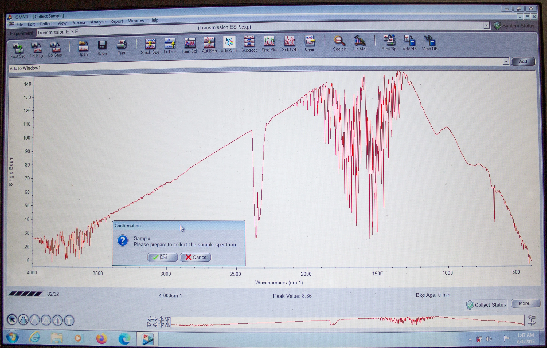Image resolution: width=547 pixels, height=348 pixels.
Task: Open the View menu
Action: click(x=62, y=23)
